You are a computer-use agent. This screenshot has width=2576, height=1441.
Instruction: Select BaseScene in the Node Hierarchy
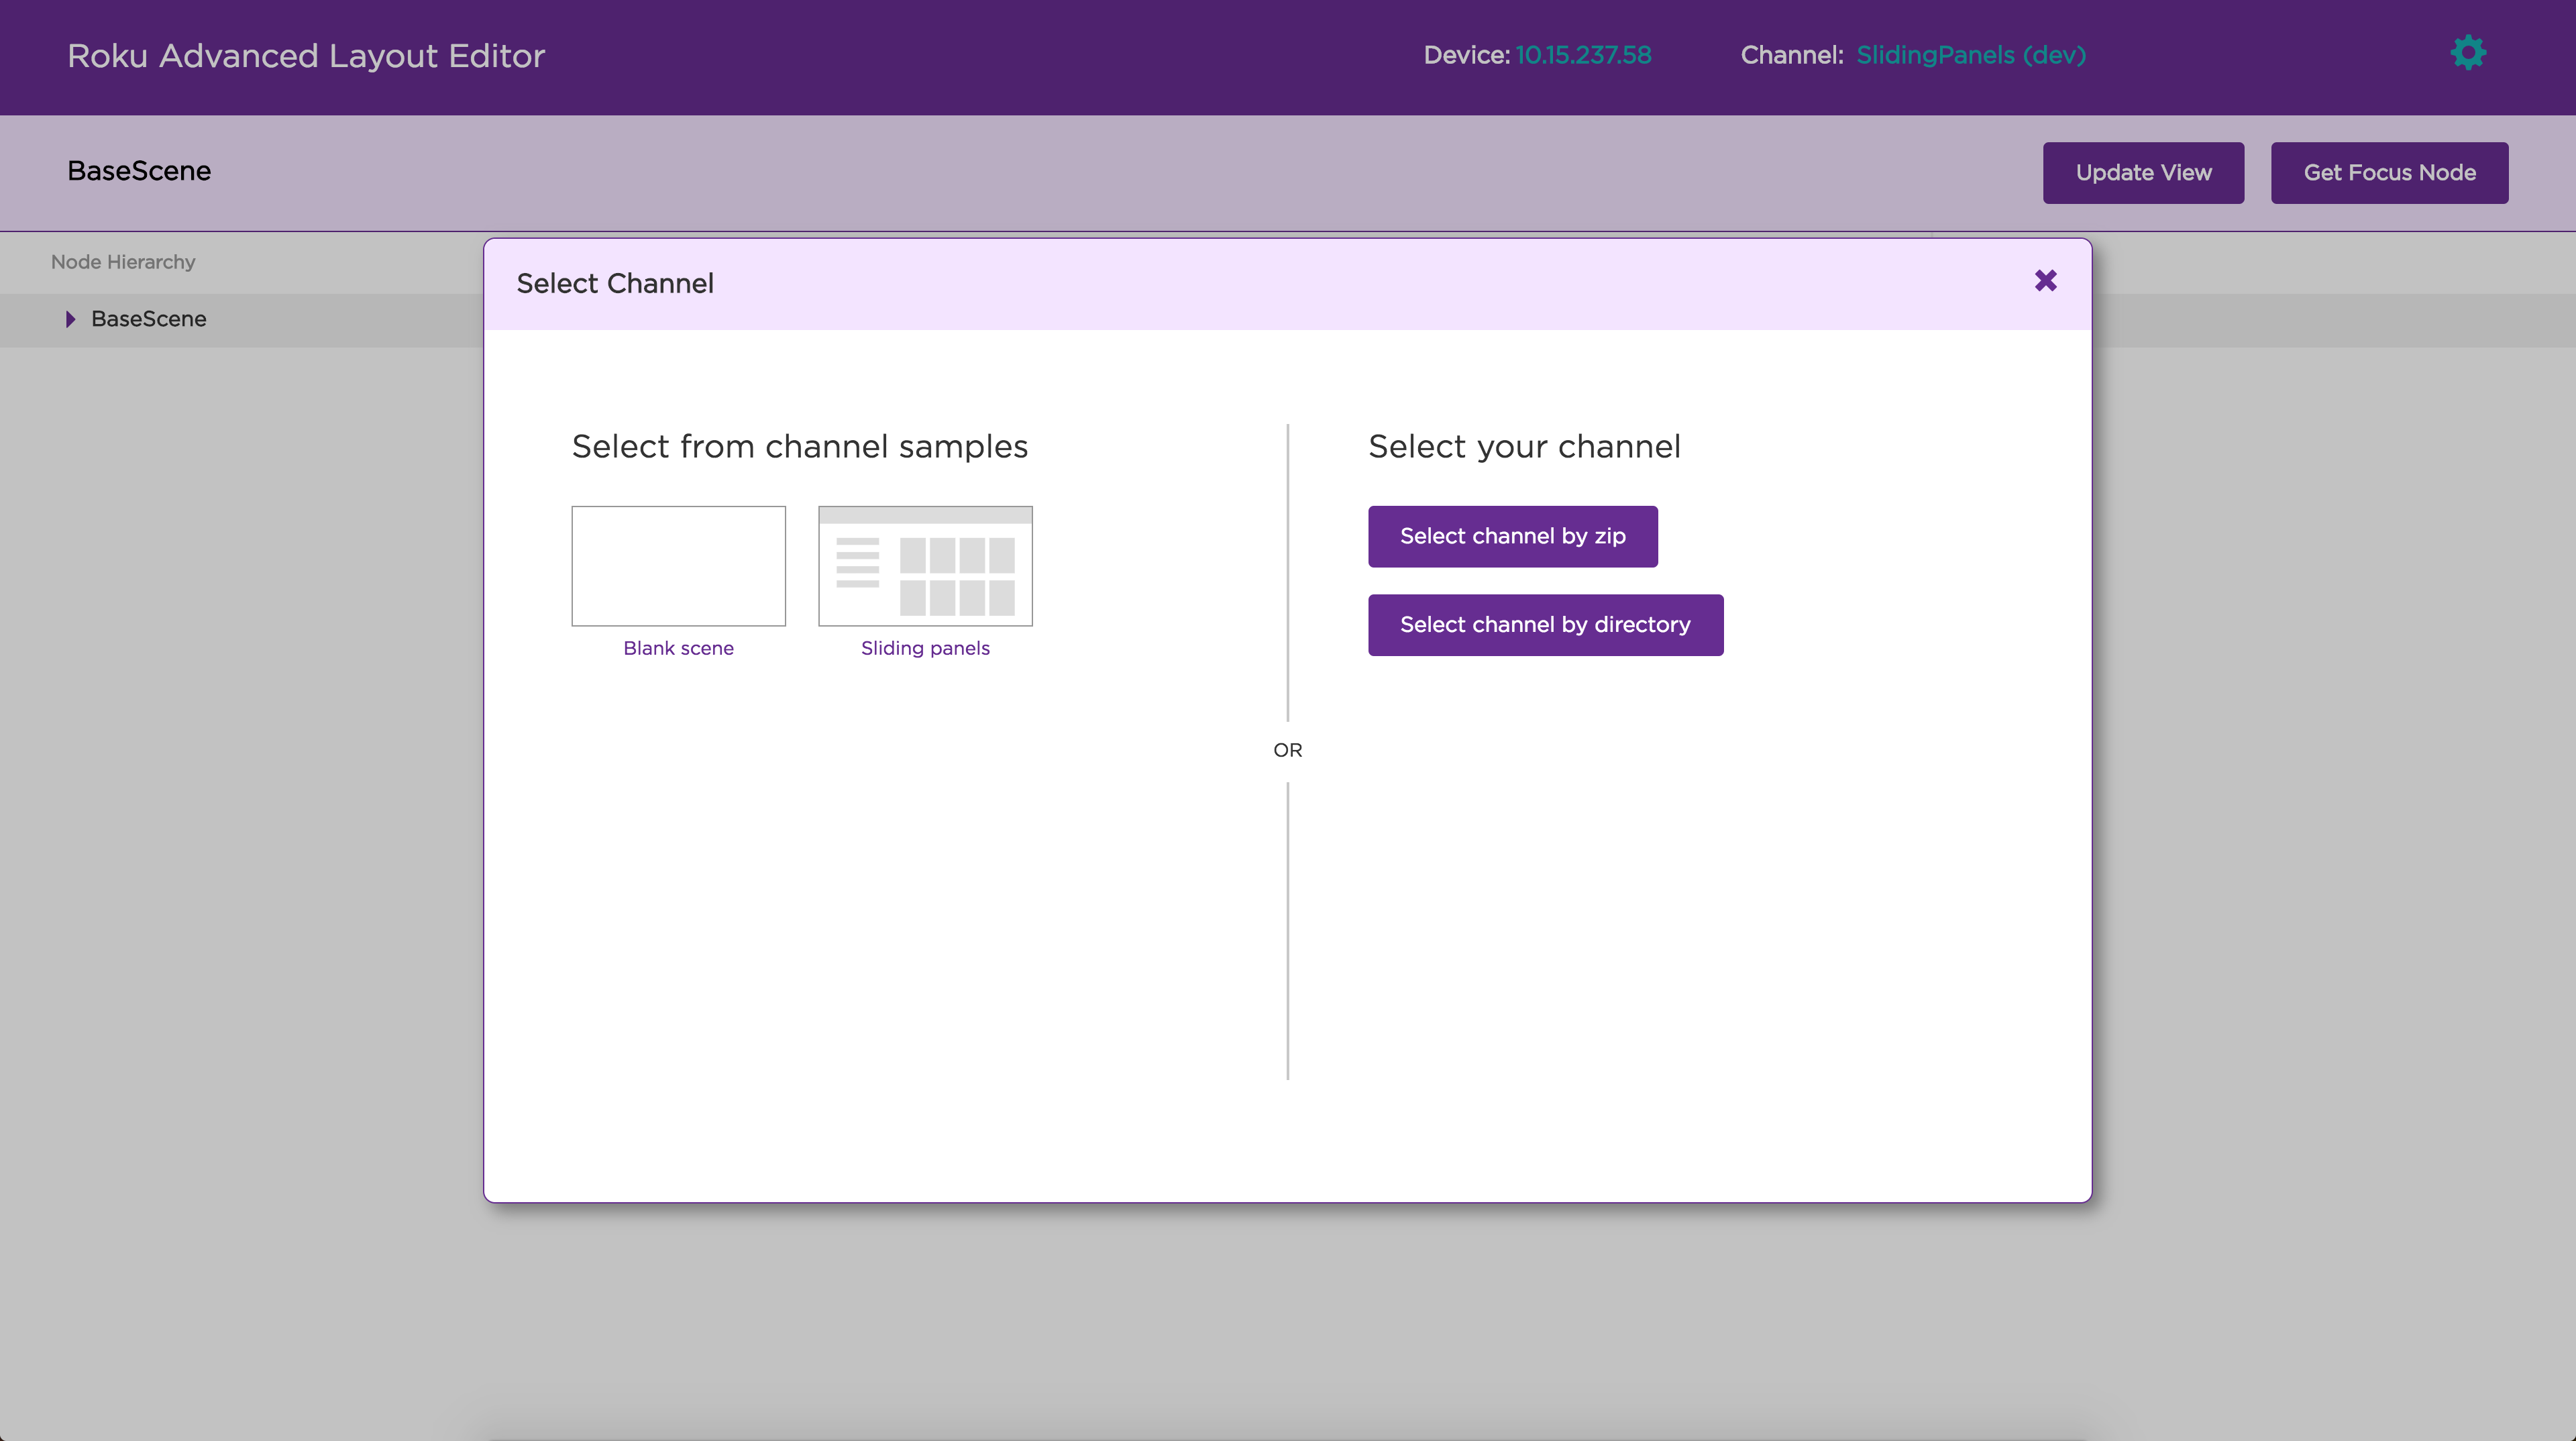click(148, 318)
